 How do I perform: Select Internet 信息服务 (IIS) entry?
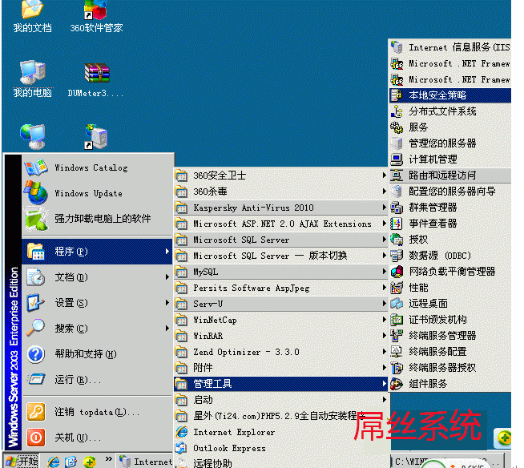pyautogui.click(x=449, y=47)
